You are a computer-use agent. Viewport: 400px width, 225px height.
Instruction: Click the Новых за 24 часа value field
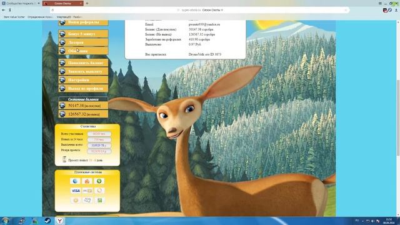(99, 139)
